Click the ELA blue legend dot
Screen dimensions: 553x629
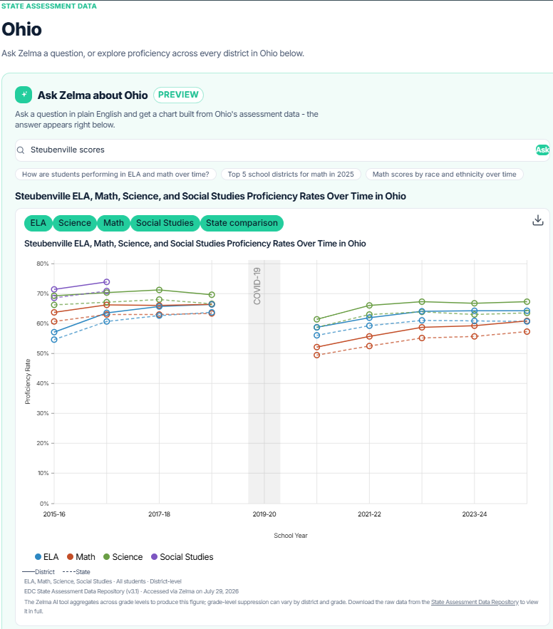(x=38, y=557)
